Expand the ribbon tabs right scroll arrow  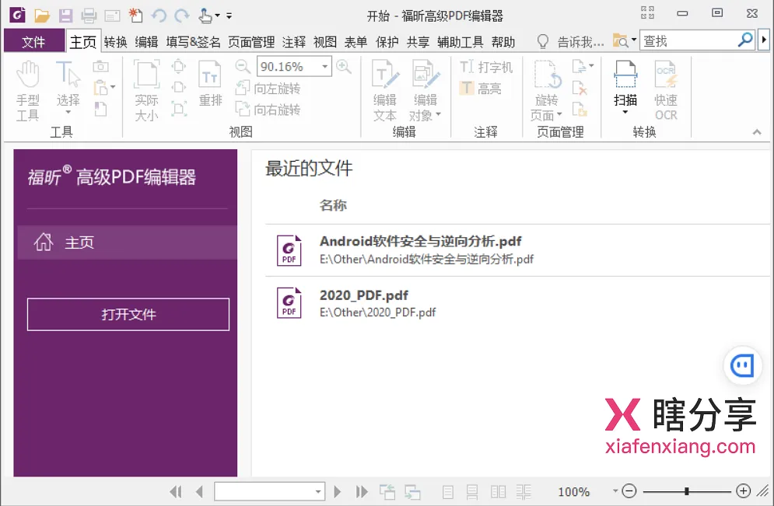764,40
